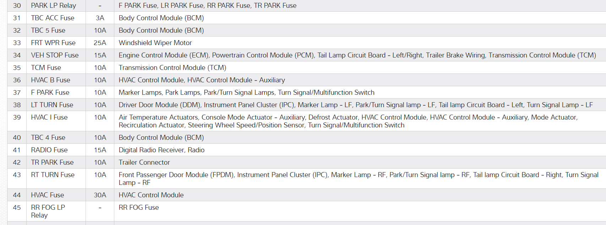
Task: Click Digital Radio Receiver, Radio text
Action: tap(162, 150)
